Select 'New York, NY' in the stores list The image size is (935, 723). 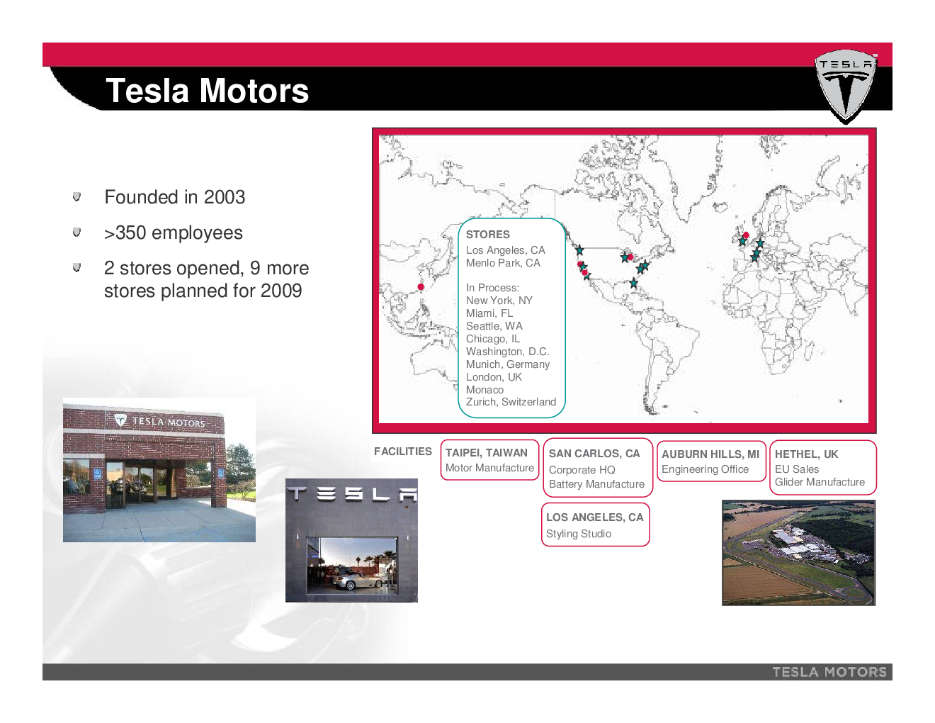pos(499,301)
